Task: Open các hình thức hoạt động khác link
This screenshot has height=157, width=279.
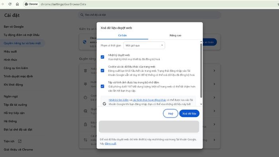Action: click(x=149, y=100)
